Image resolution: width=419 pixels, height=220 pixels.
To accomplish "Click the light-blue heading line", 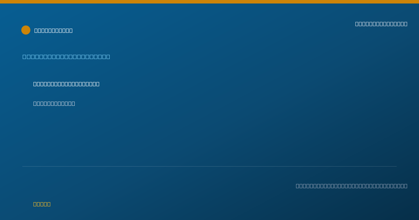I will coord(66,57).
